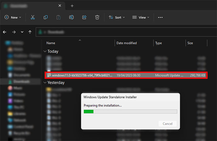Expand recent locations chevron
217x141 pixels.
pos(22,32)
